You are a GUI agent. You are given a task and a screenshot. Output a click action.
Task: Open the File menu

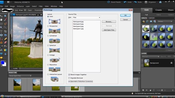click(x=1, y=6)
